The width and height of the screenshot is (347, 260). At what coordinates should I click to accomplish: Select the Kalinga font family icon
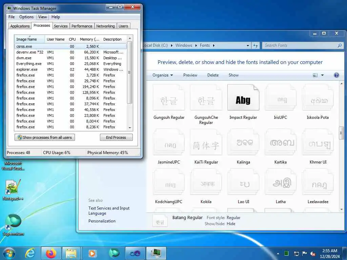point(243,142)
